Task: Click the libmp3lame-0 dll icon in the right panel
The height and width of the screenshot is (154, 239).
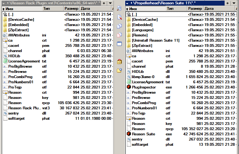Action: pos(129,77)
